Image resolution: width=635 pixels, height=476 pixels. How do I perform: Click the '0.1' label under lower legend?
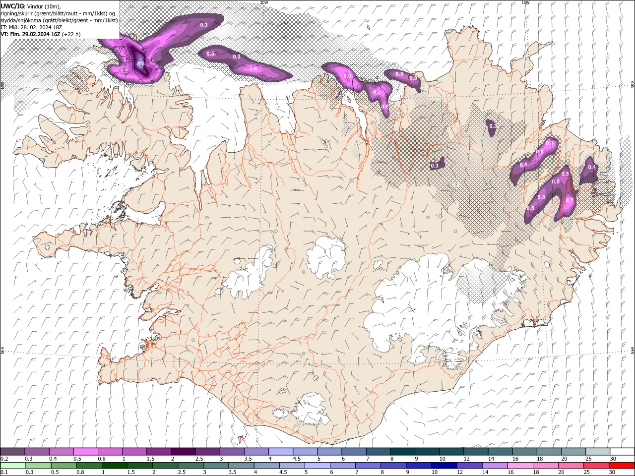pyautogui.click(x=4, y=473)
